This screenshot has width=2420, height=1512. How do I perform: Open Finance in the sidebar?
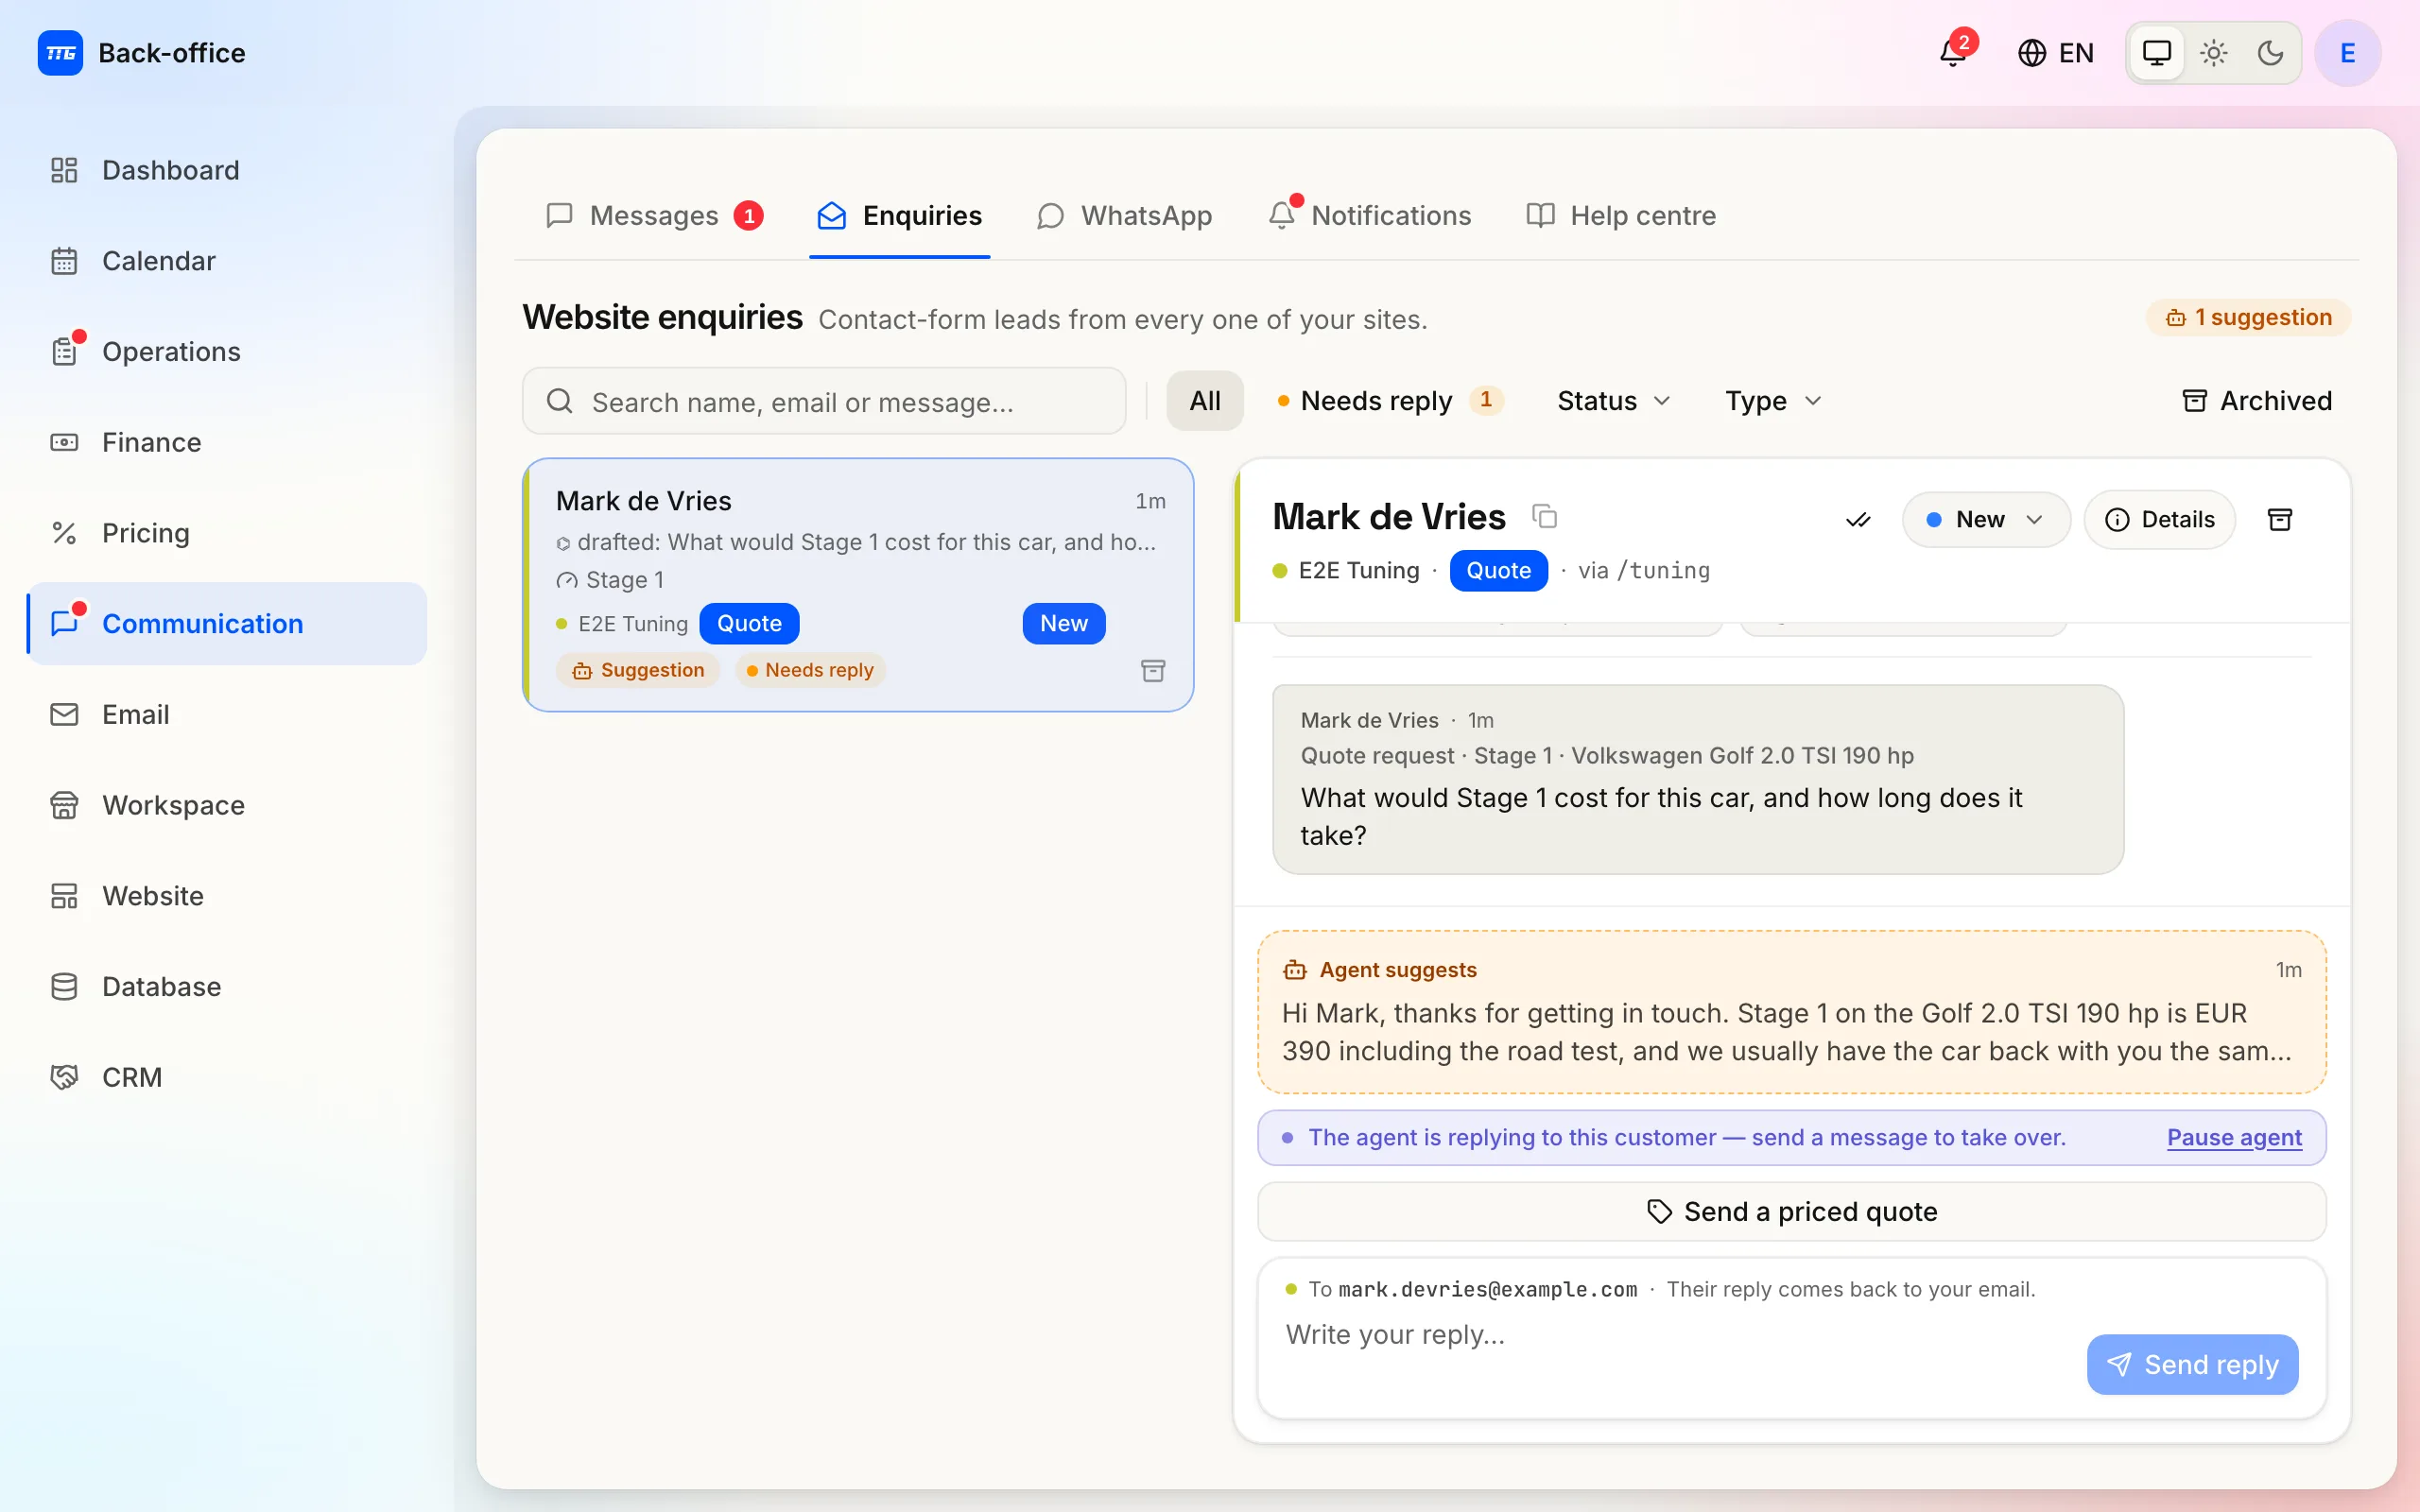tap(227, 442)
